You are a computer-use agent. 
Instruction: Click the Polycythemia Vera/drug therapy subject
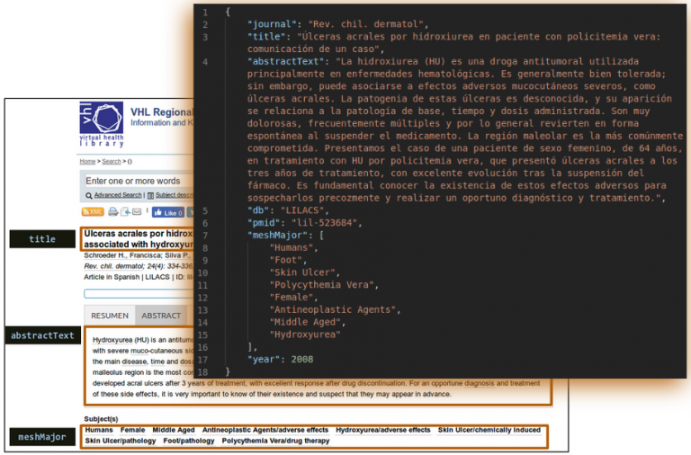275,441
